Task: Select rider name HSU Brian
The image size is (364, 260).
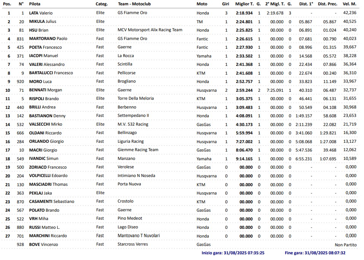Action: (x=39, y=30)
